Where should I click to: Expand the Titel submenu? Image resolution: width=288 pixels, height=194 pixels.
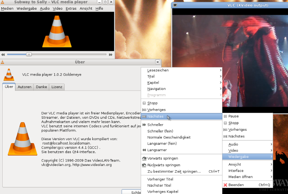click(182, 76)
